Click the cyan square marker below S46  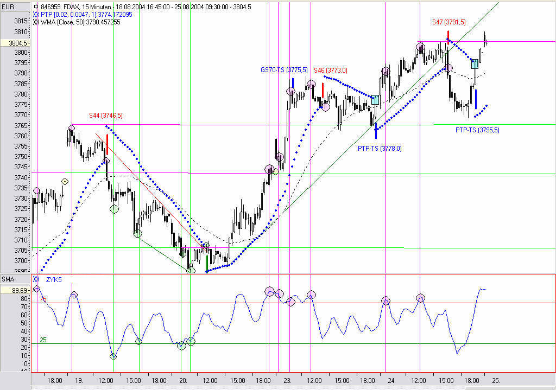[x=375, y=100]
